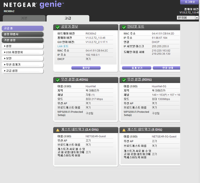Image resolution: width=200 pixels, height=183 pixels.
Task: Open the 공유기 정보 heading link
Action: pyautogui.click(x=69, y=27)
